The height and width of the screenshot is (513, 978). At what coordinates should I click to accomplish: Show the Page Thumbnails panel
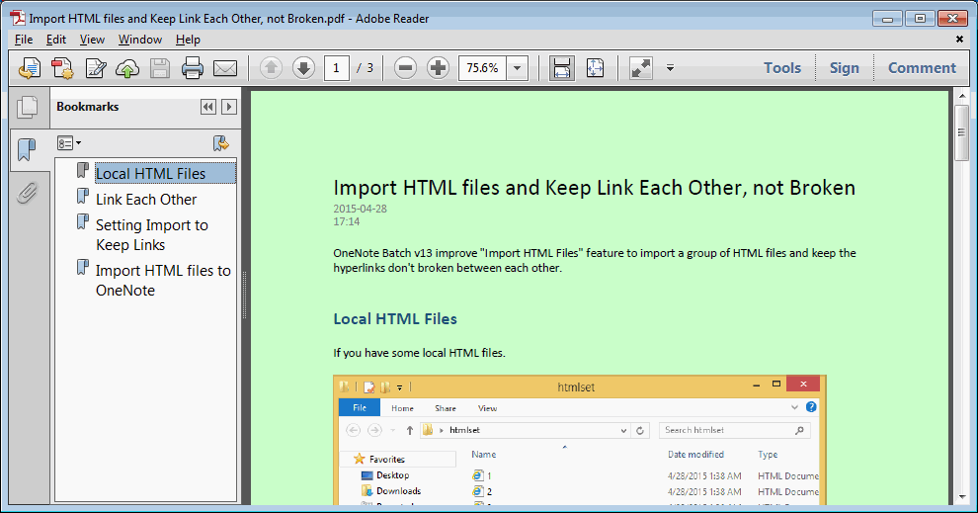(28, 107)
